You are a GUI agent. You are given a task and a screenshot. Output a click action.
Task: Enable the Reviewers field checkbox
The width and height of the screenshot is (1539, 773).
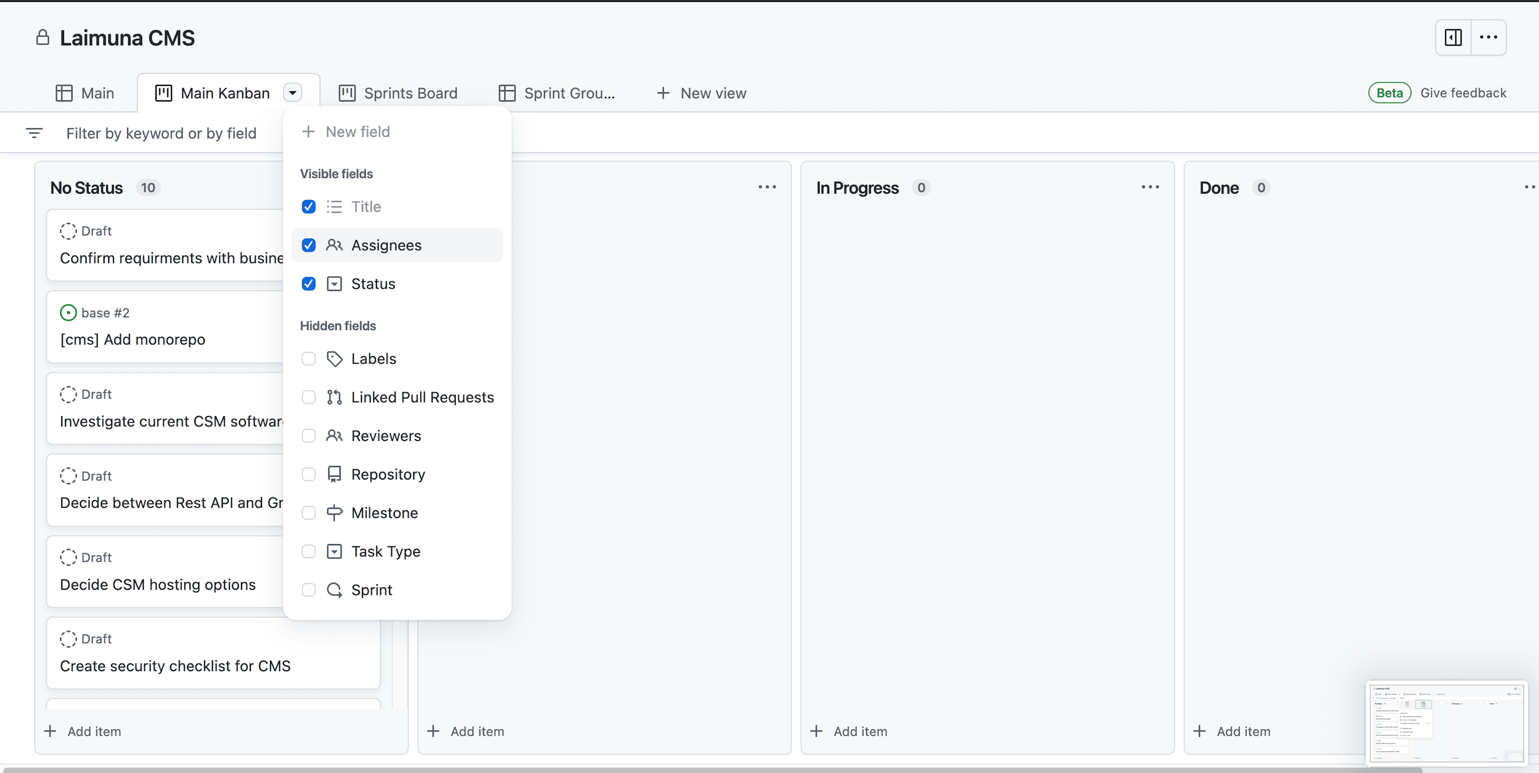pyautogui.click(x=309, y=436)
